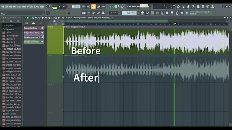This screenshot has width=232, height=130.
Task: Open the Browser window icon
Action: coord(162,13)
